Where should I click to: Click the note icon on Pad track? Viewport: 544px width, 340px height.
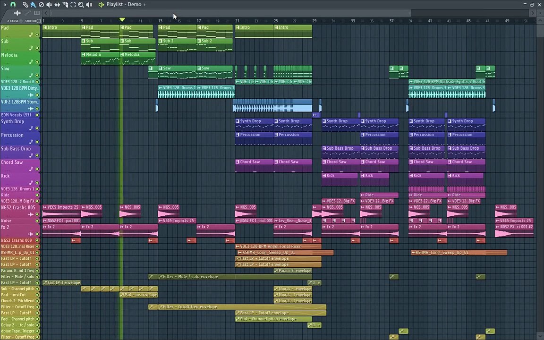pos(31,34)
